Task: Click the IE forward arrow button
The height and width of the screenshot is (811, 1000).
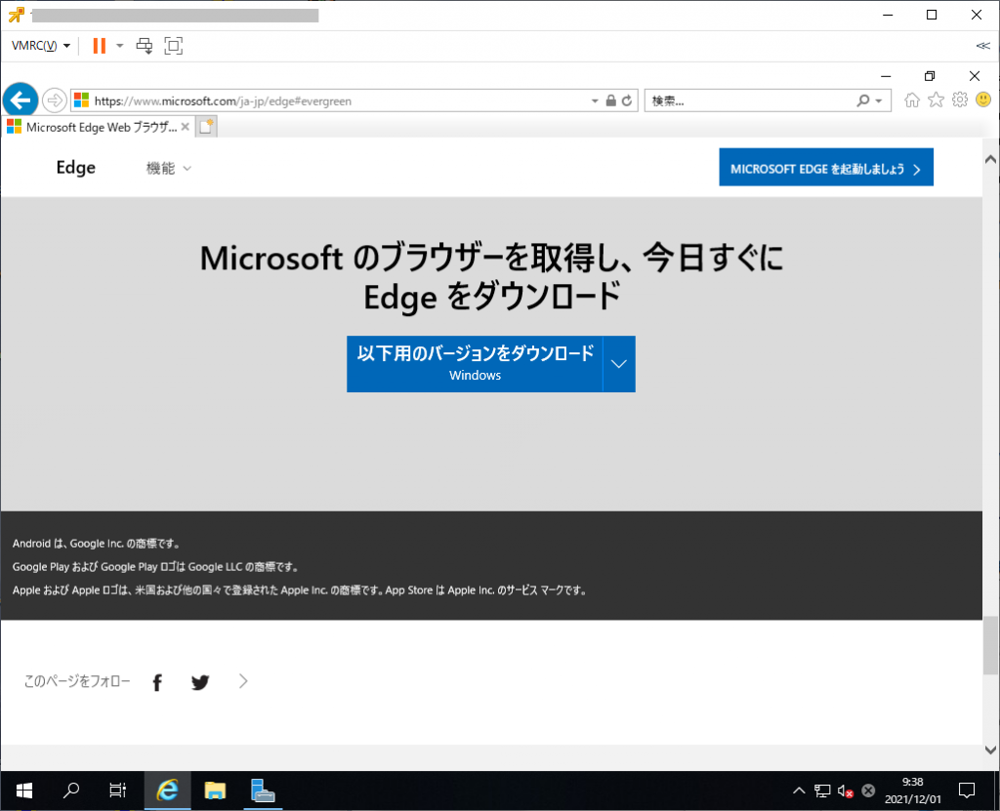Action: point(55,101)
